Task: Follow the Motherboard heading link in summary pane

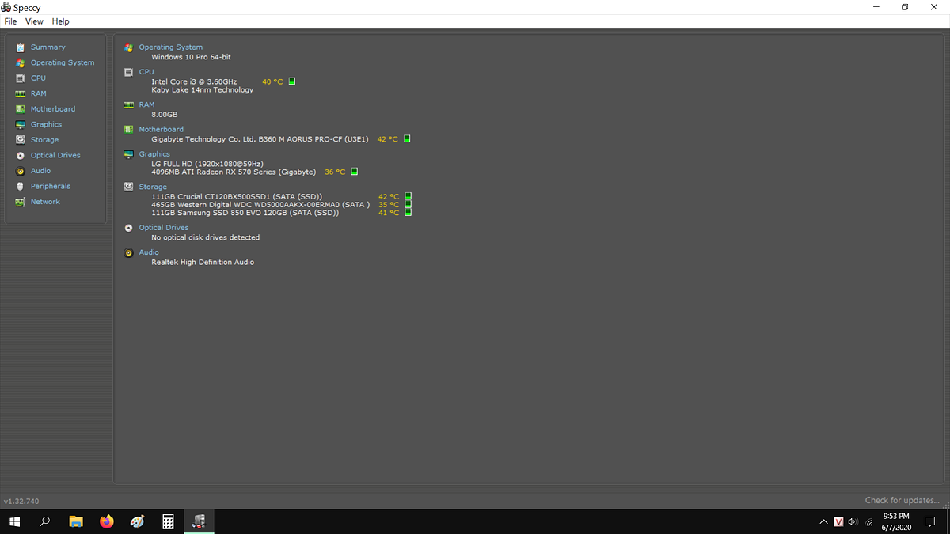Action: pos(161,129)
